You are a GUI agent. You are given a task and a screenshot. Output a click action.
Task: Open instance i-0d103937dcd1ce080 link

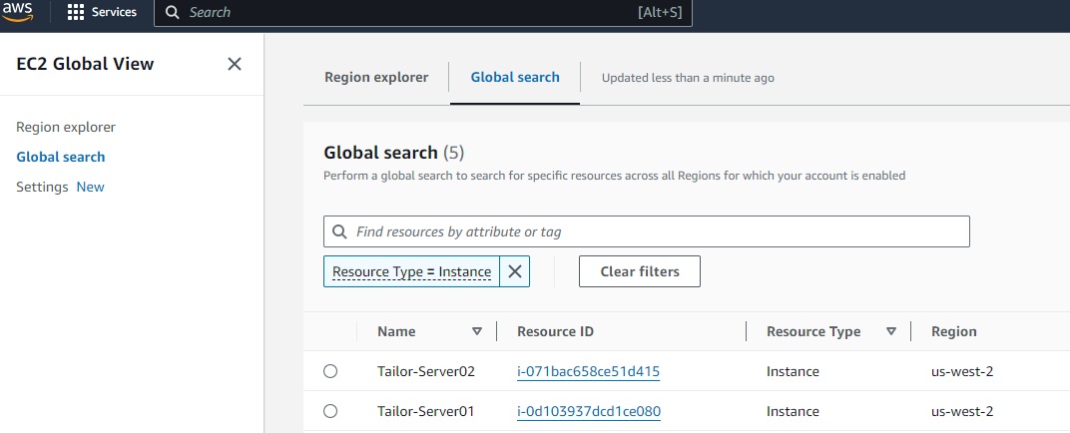click(588, 411)
